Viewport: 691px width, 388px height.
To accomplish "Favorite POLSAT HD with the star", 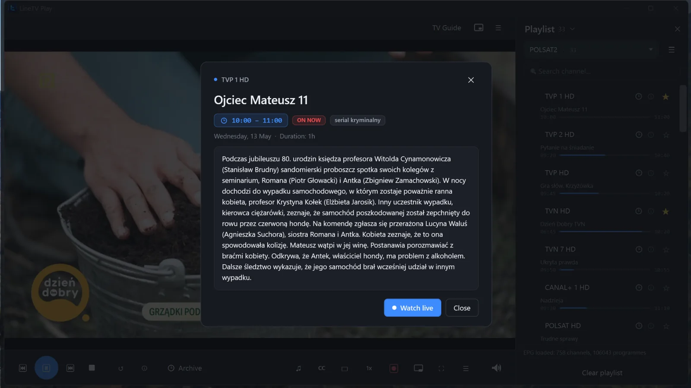I will coord(666,326).
